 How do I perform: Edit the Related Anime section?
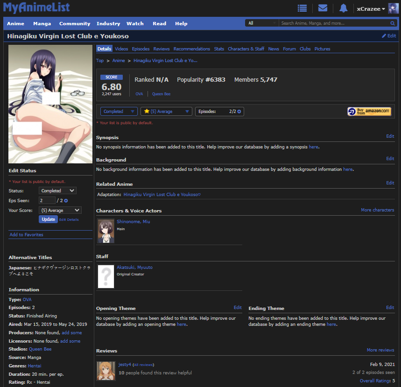tap(390, 183)
